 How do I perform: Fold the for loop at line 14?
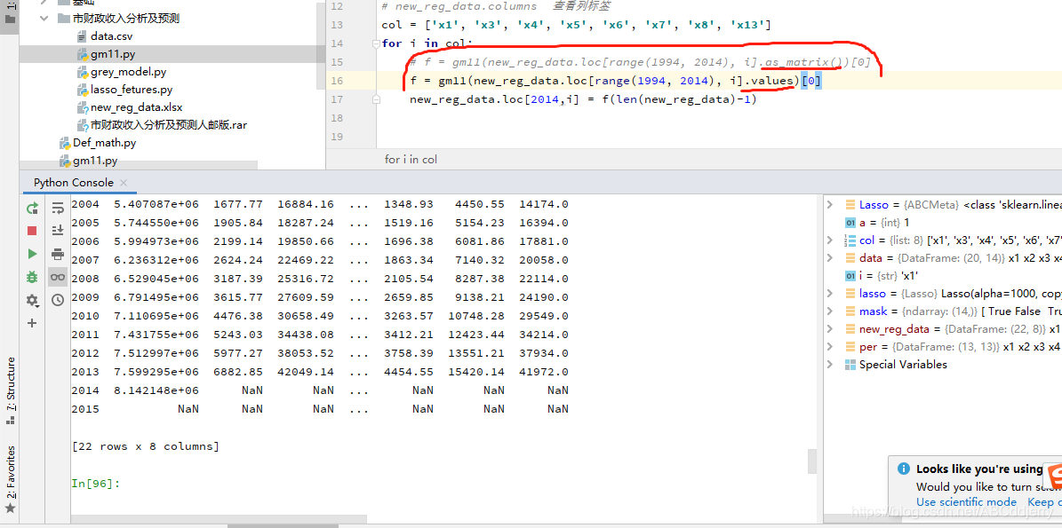click(x=377, y=43)
